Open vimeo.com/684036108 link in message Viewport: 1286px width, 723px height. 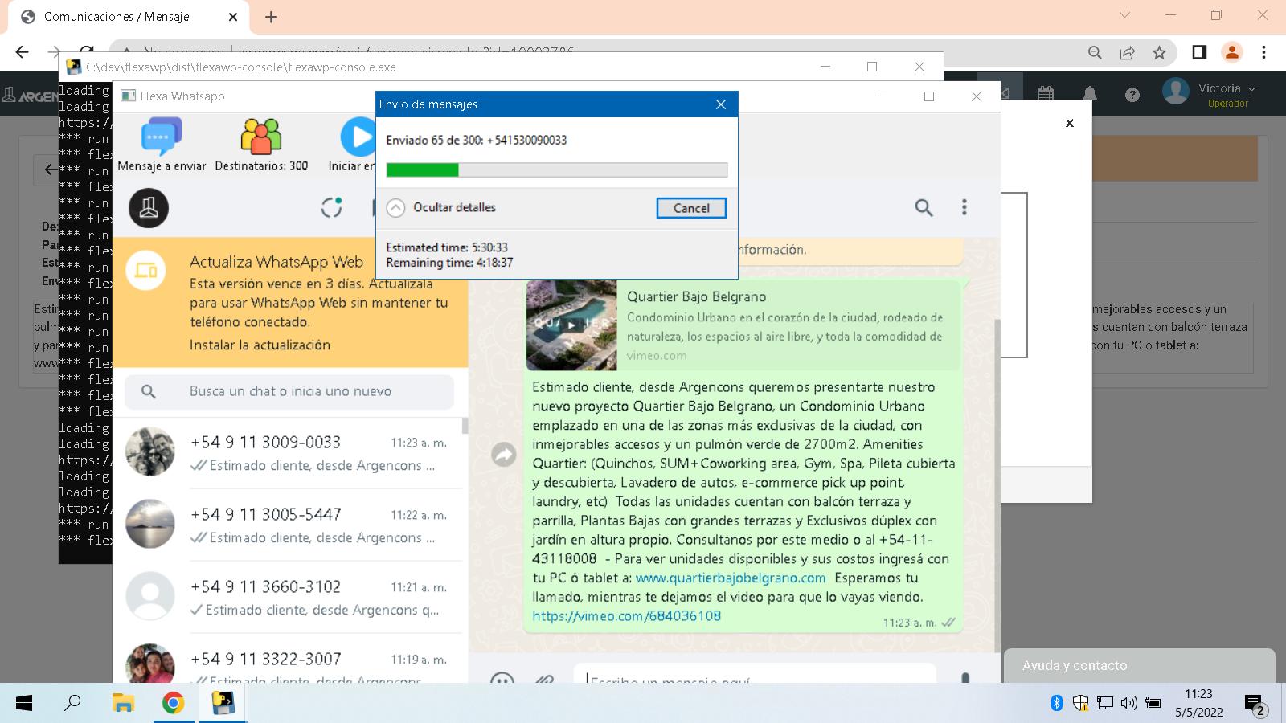627,616
